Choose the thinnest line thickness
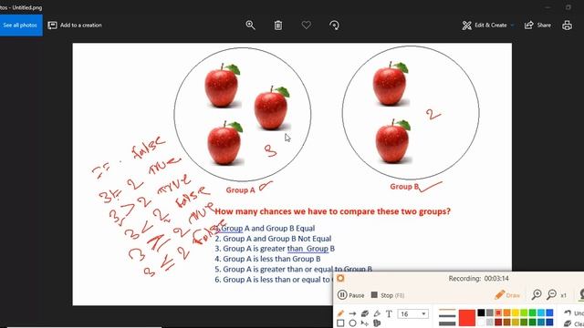584x328 pixels. [x=447, y=309]
